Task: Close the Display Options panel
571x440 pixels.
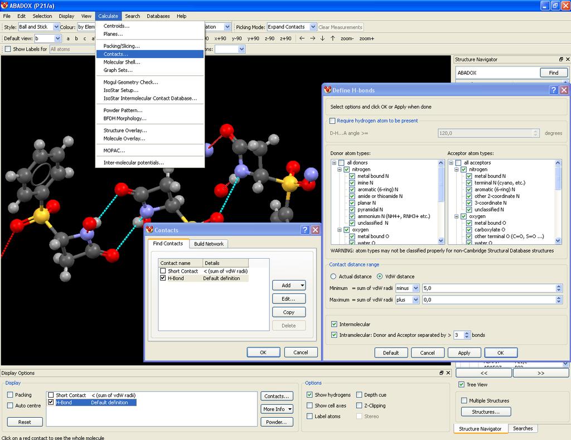Action: [448, 373]
